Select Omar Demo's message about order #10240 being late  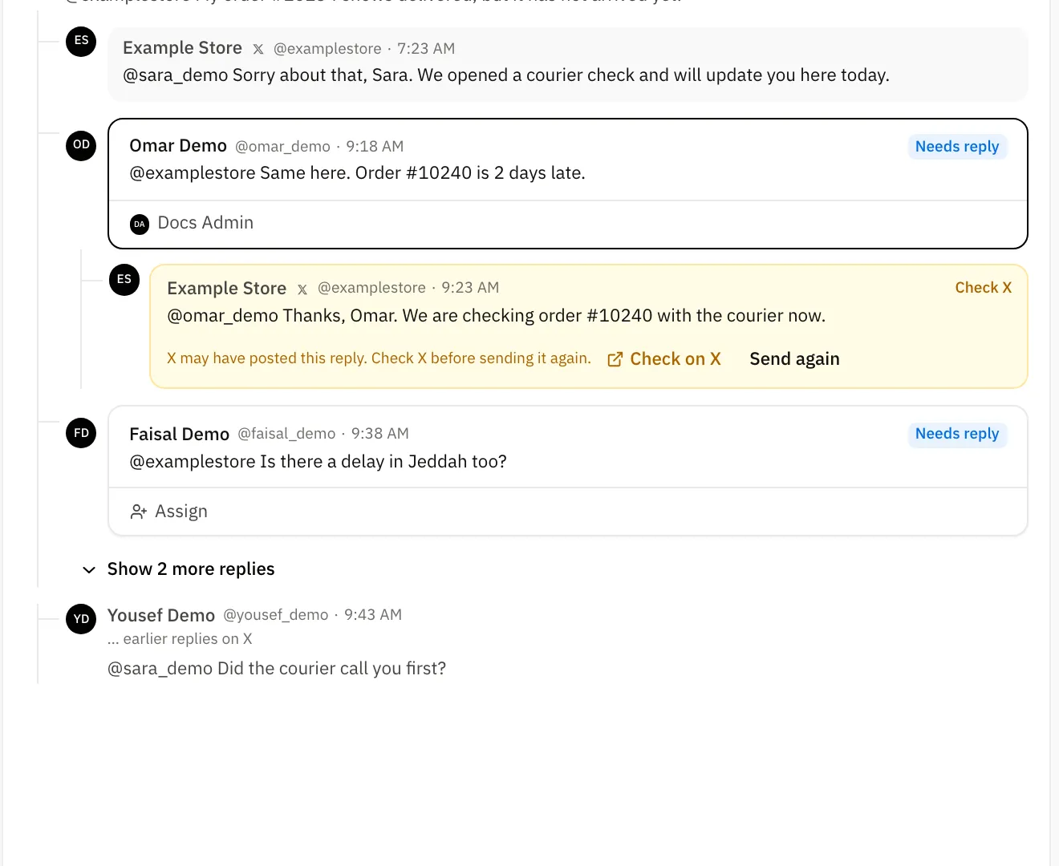pyautogui.click(x=568, y=184)
